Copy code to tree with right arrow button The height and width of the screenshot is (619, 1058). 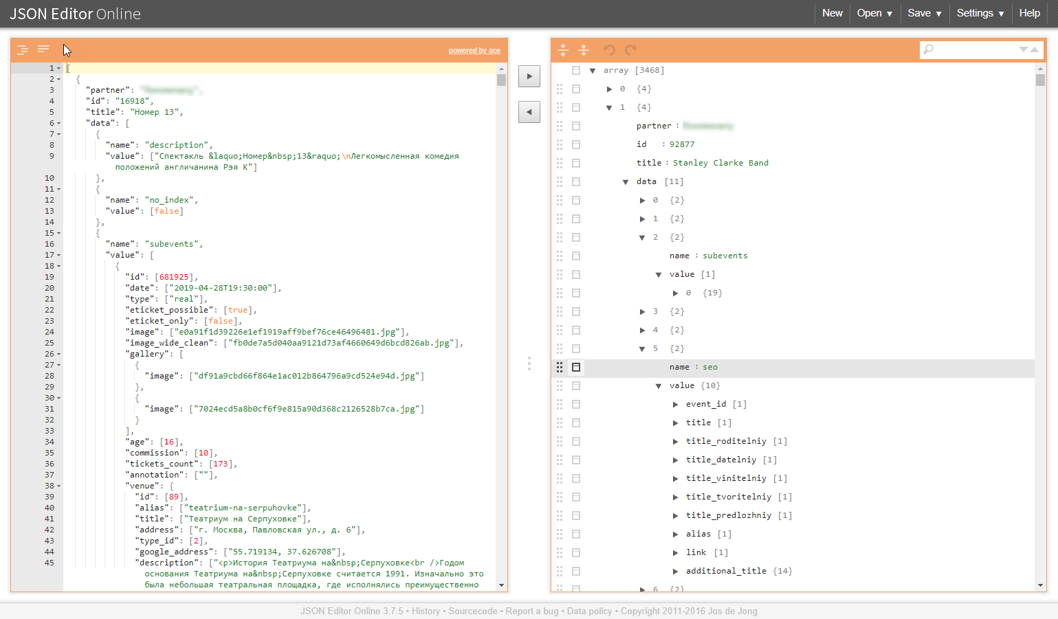click(529, 76)
